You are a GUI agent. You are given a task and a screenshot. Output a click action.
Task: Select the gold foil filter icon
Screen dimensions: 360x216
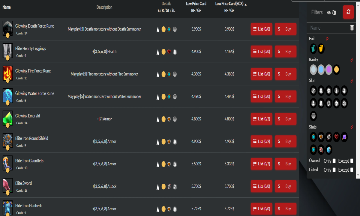(321, 48)
